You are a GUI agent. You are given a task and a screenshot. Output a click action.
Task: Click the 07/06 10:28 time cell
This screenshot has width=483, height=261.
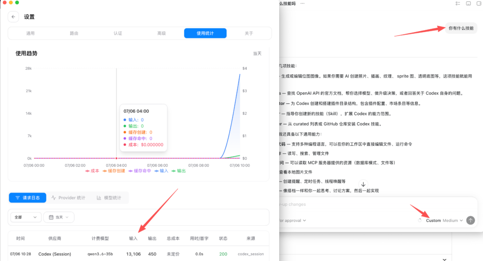click(x=20, y=254)
